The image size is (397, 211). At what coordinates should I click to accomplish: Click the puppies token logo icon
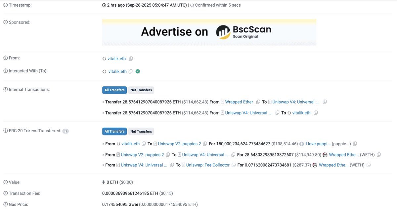(x=301, y=144)
